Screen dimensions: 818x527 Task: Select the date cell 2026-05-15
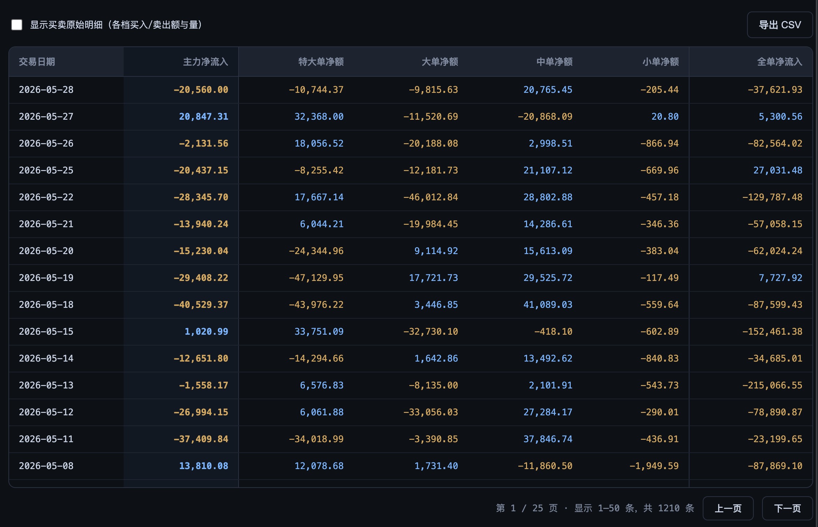tap(46, 332)
